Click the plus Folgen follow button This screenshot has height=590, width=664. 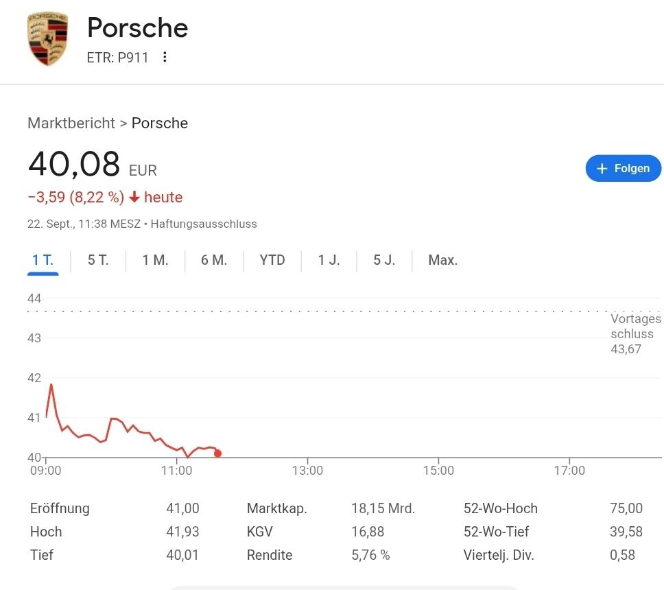pyautogui.click(x=623, y=169)
